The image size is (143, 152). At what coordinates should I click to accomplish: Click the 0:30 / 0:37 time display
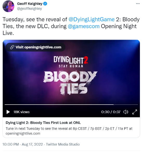tap(111, 112)
